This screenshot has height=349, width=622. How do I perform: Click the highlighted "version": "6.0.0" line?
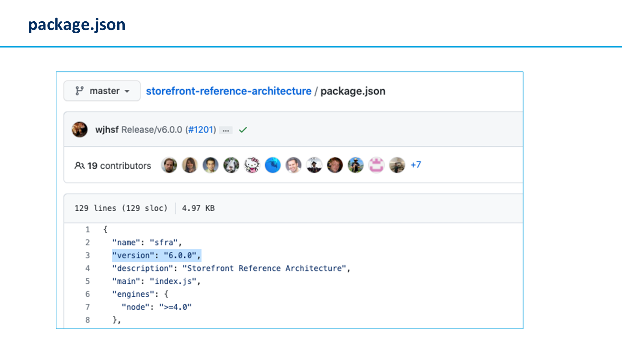[156, 255]
